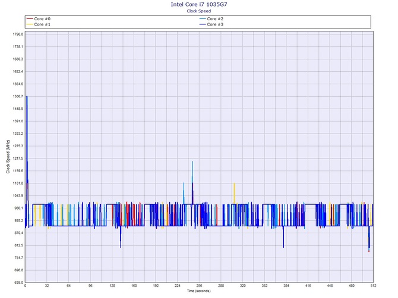398x298 pixels.
Task: Click the Time (seconds) axis label
Action: pos(199,291)
